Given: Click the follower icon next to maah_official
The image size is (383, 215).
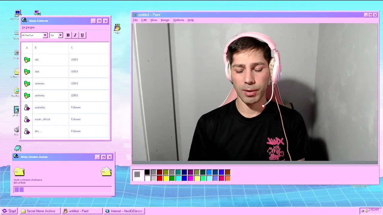Looking at the screenshot, I should tap(27, 119).
